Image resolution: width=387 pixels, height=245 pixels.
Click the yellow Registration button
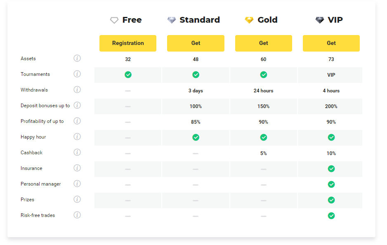coord(128,43)
